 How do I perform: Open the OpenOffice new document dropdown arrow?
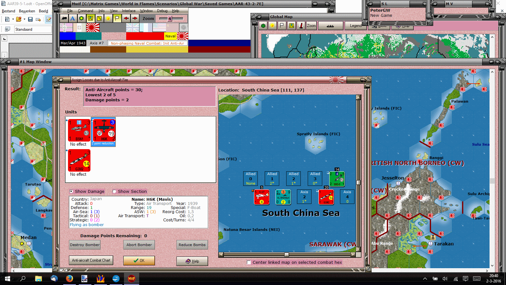pos(13,19)
